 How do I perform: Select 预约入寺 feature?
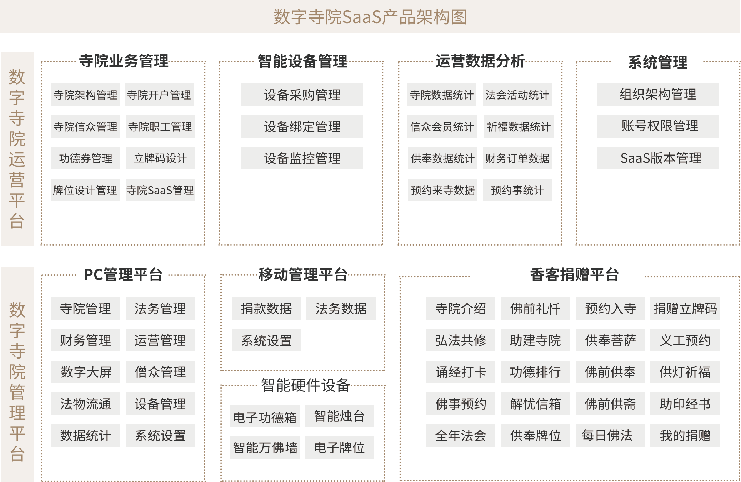(x=610, y=309)
